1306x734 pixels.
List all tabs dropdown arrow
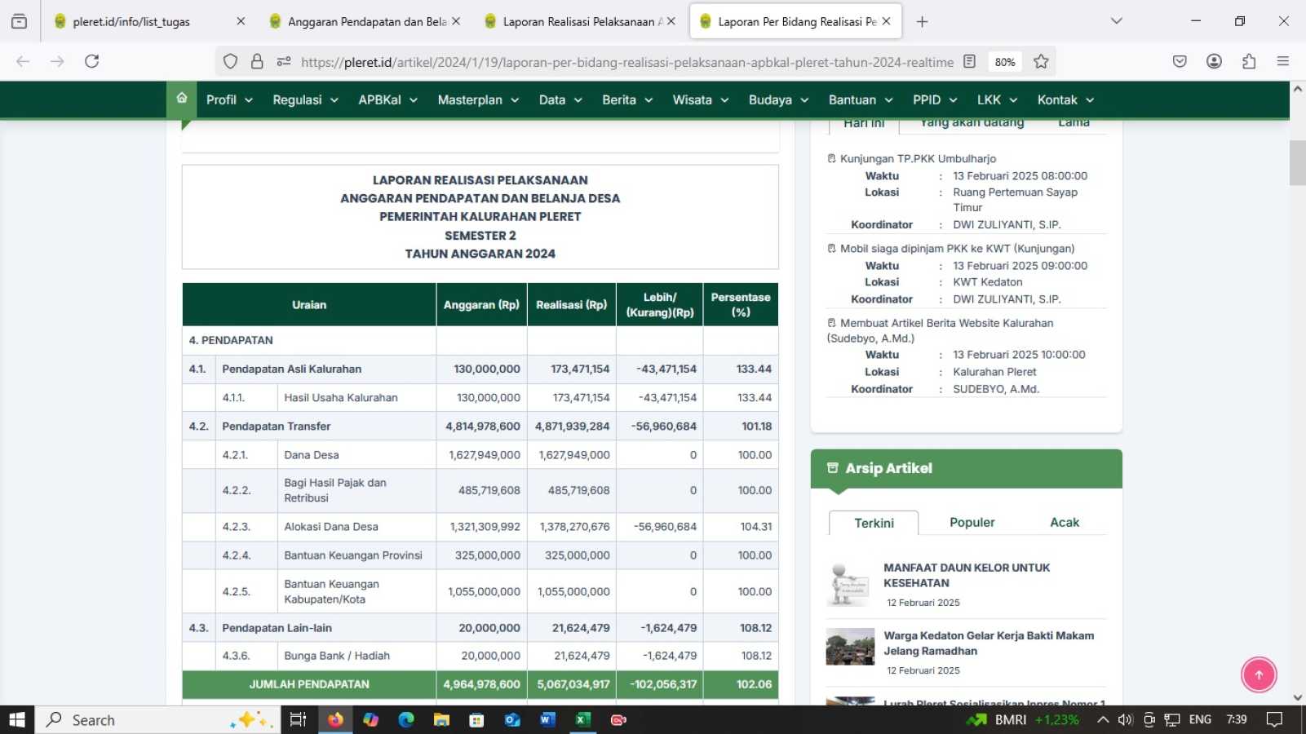pos(1117,21)
